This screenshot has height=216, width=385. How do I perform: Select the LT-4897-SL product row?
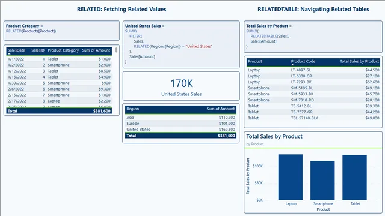313,70
